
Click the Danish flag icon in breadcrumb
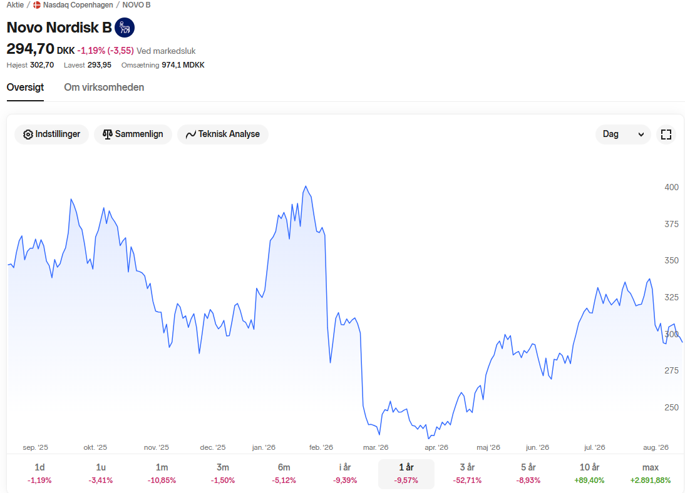pos(37,5)
